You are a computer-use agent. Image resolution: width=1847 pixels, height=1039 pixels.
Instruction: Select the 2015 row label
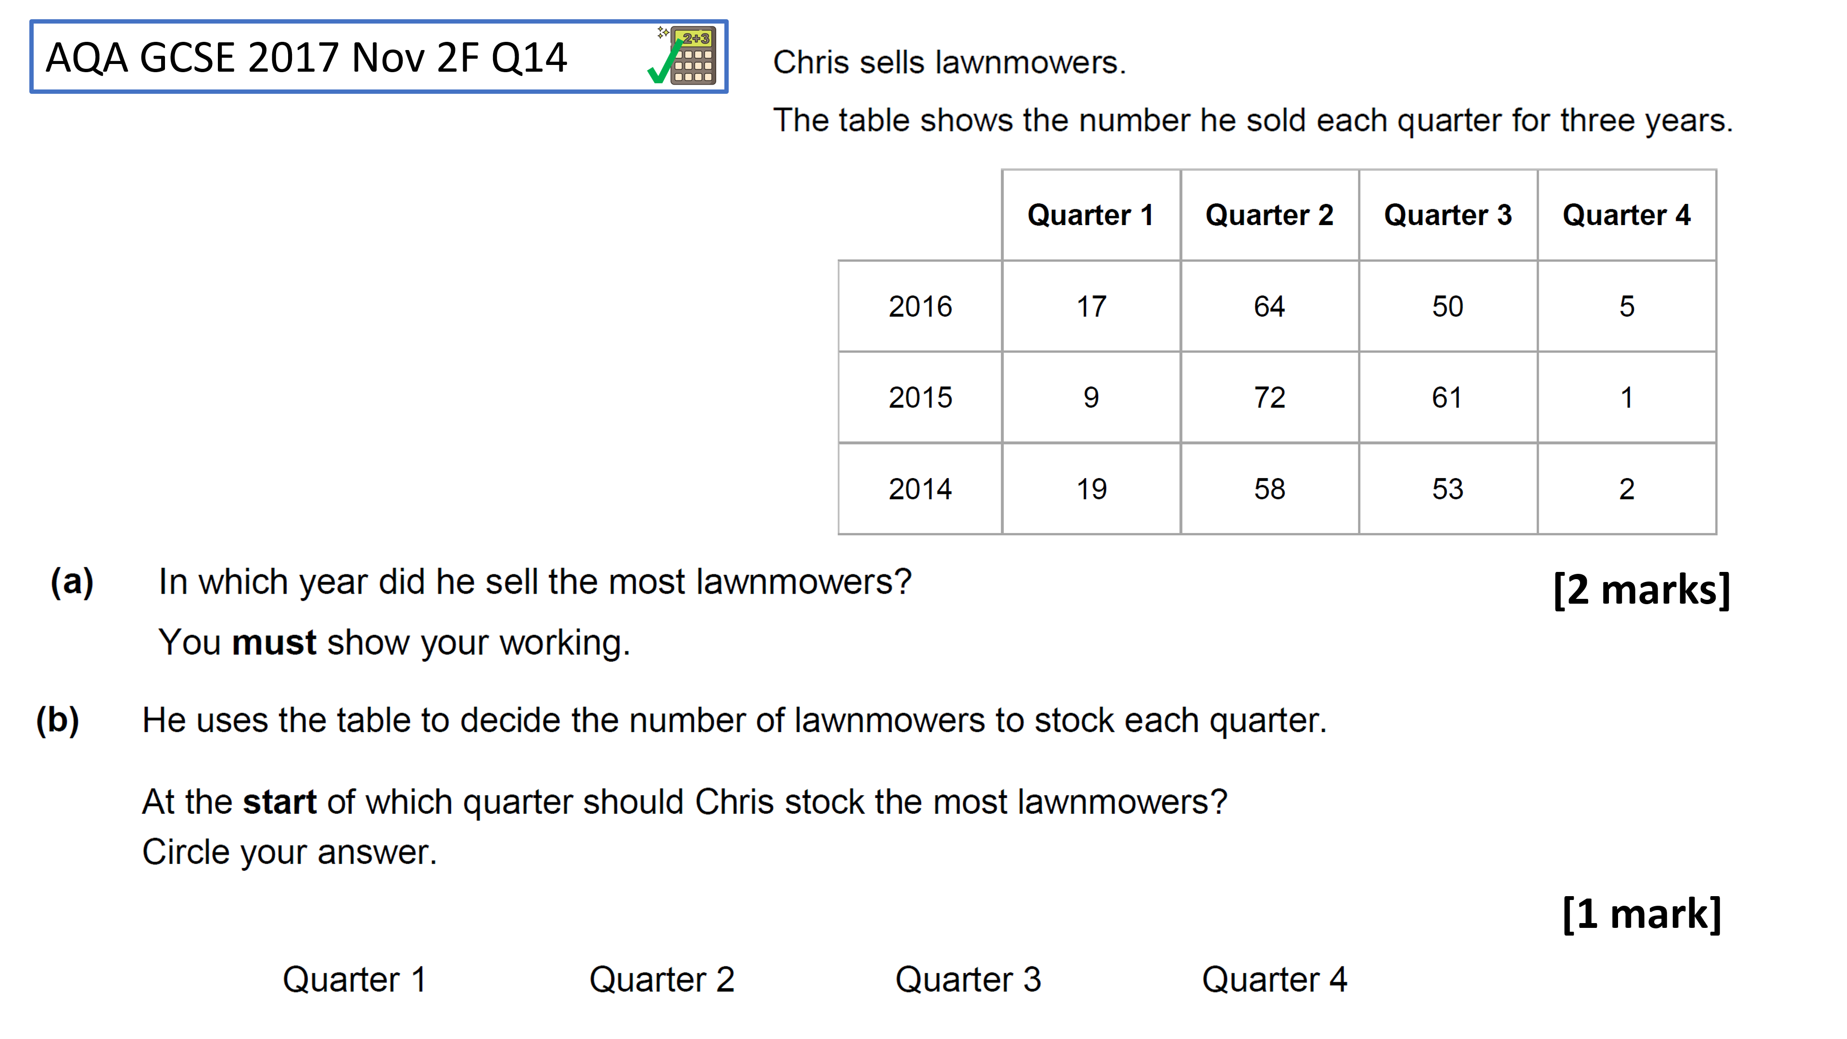[920, 398]
